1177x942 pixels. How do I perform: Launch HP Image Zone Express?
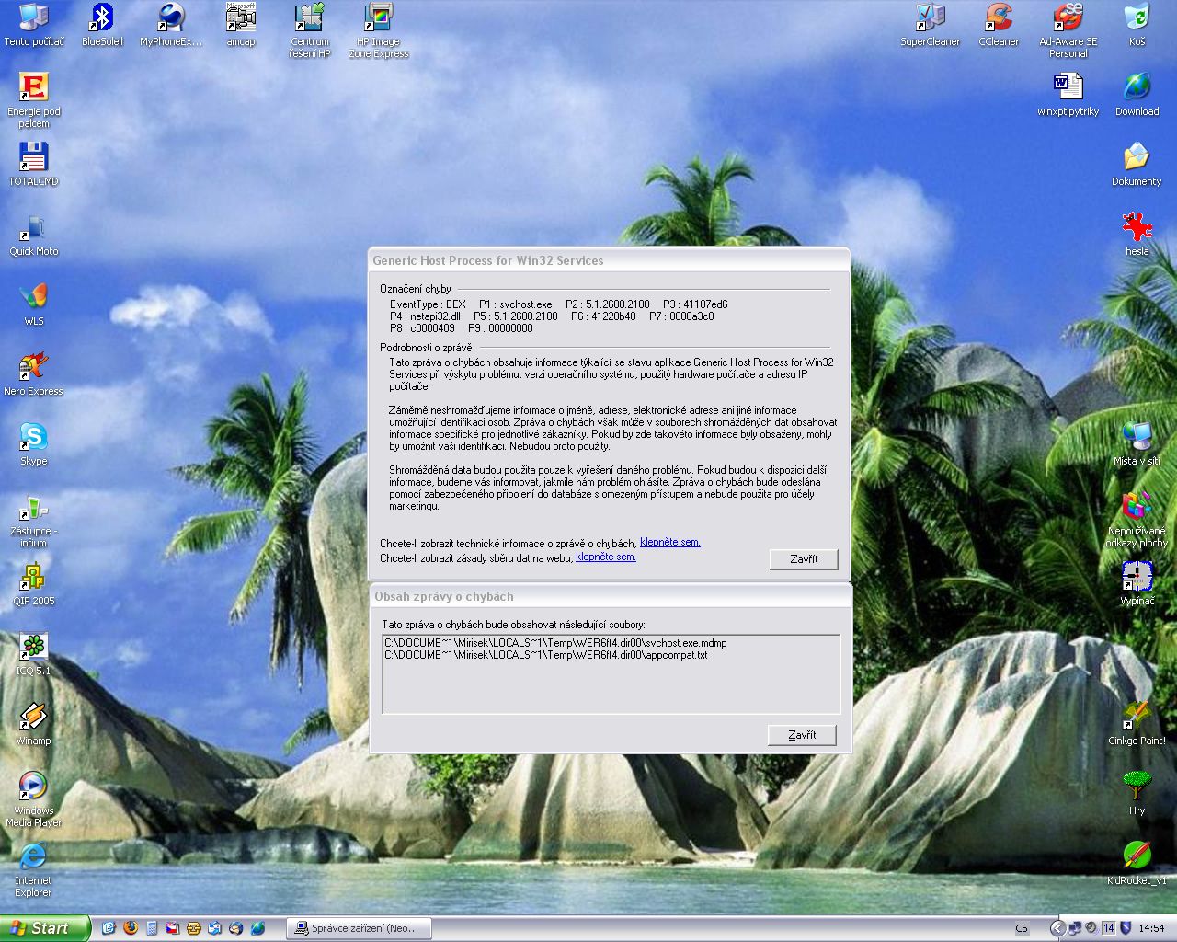pos(378,30)
